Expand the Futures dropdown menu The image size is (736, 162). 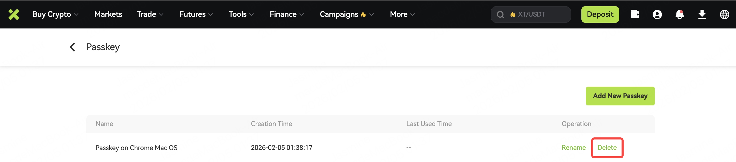196,14
